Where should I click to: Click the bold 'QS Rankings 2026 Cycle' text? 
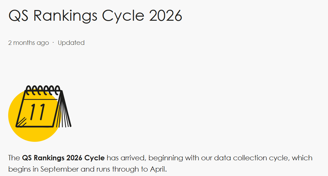[63, 158]
